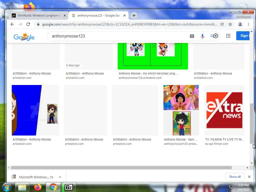Image resolution: width=256 pixels, height=192 pixels.
Task: Open the Powerpuff Girls green image result
Action: pos(153,56)
